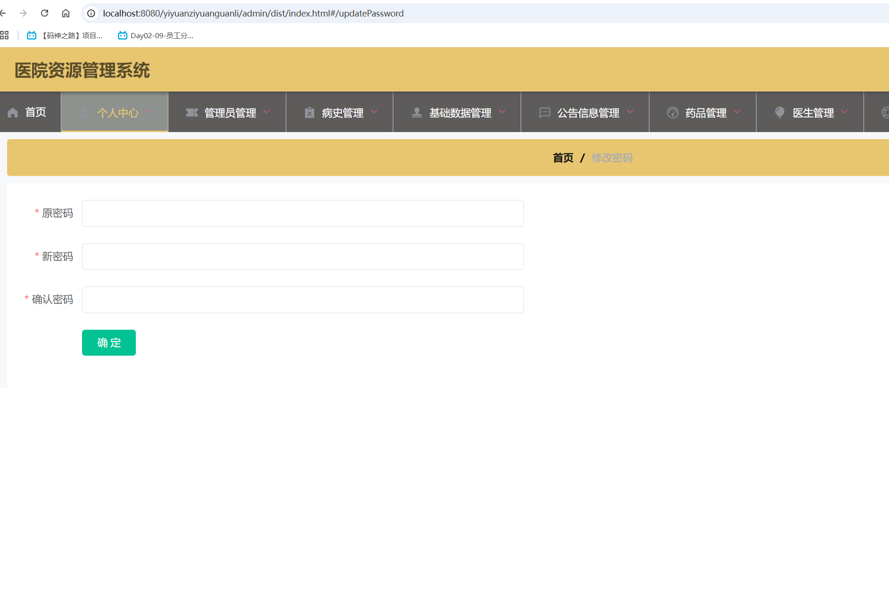The width and height of the screenshot is (889, 608).
Task: Click the chat bubble icon beside 公告信息管理
Action: tap(545, 113)
